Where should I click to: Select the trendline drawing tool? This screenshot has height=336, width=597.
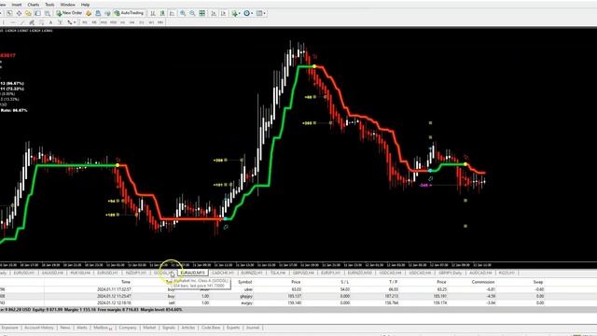point(22,22)
